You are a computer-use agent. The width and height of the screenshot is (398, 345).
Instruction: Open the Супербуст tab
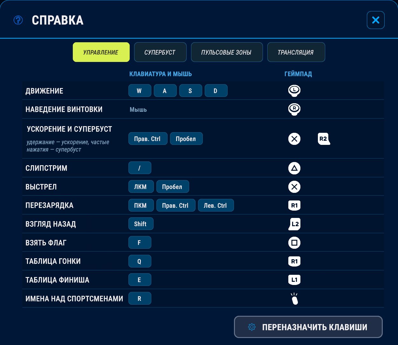160,52
